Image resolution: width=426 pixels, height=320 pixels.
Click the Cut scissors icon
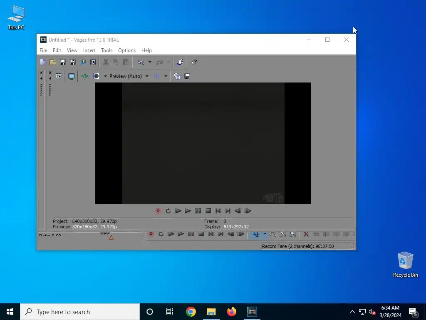pos(106,62)
